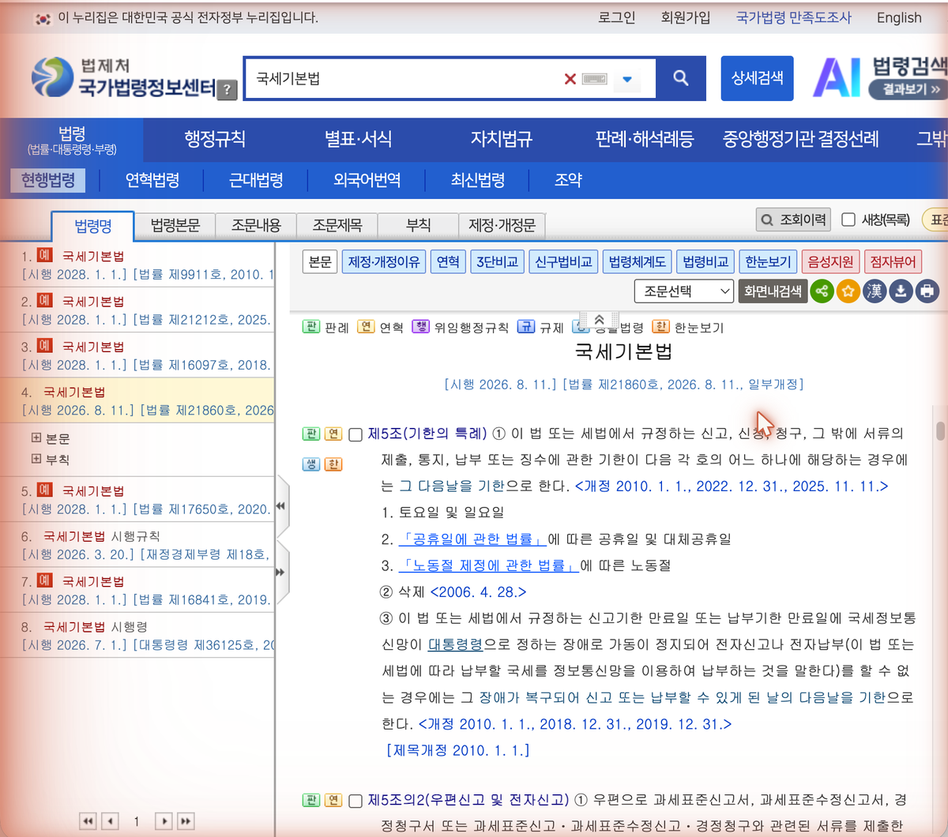Open the 국가법령 만족도조사 link
Screen dimensions: 948x837
794,17
